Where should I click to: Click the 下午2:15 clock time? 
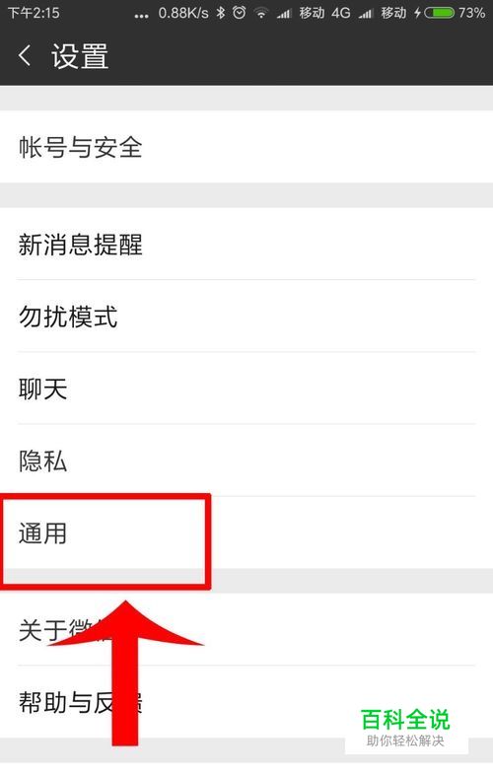[x=34, y=13]
